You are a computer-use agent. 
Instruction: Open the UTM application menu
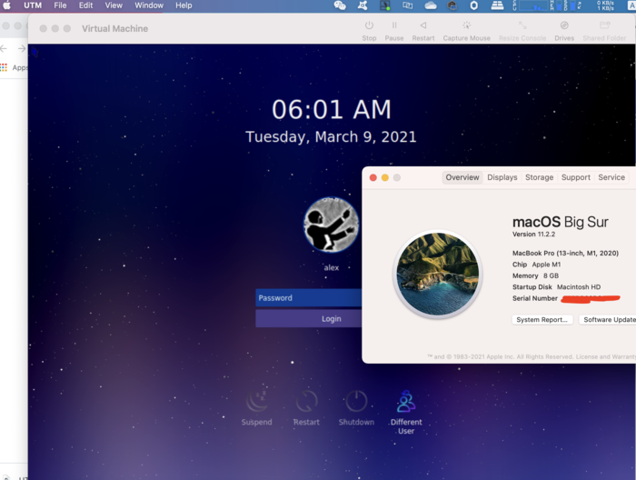coord(33,5)
